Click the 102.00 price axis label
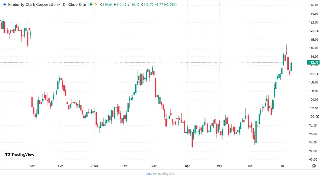 click(314, 108)
